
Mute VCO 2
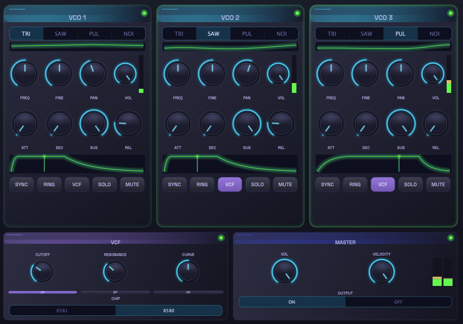[x=285, y=184]
